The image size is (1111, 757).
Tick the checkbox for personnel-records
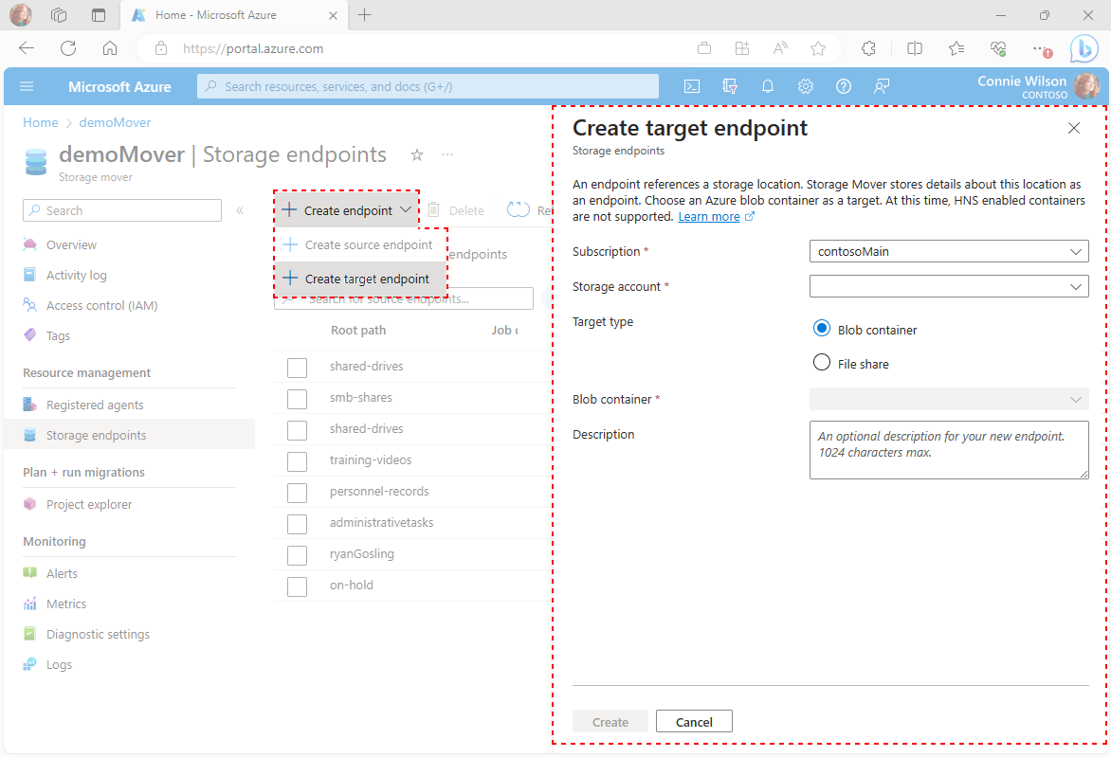coord(297,492)
